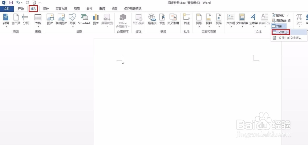Expand the 签名行 dropdown arrow
The width and height of the screenshot is (308, 145).
(x=288, y=15)
